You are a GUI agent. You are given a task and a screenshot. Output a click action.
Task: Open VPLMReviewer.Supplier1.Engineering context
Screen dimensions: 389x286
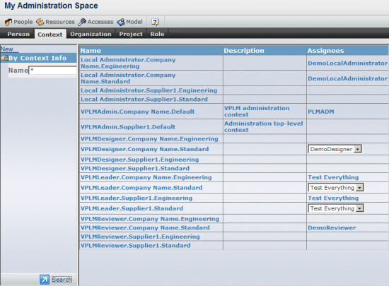(x=140, y=237)
